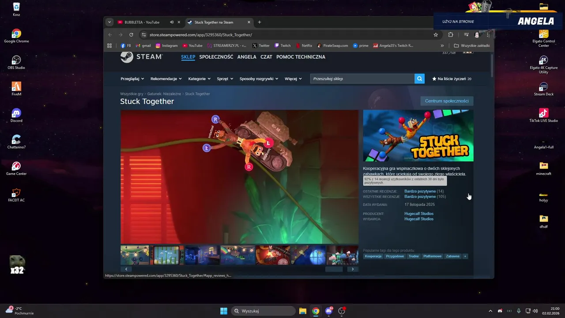Bookmark this page with the star icon
This screenshot has width=565, height=318.
(436, 34)
